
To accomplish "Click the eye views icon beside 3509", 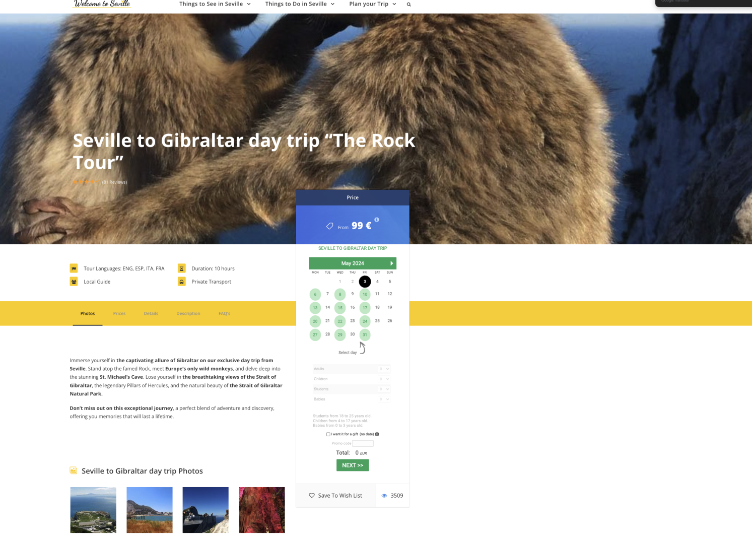I will click(384, 496).
